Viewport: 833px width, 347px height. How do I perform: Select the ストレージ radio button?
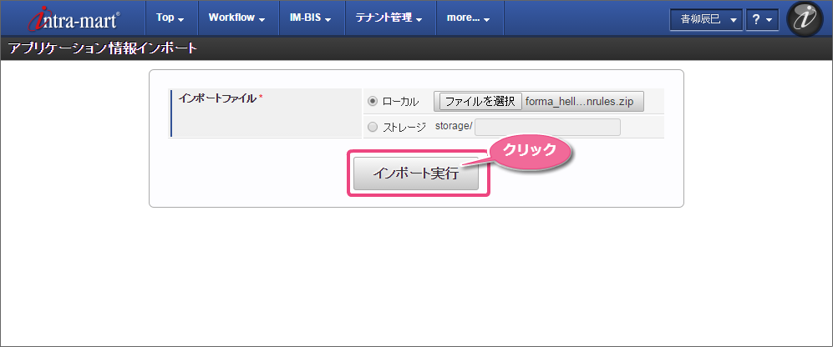[373, 127]
